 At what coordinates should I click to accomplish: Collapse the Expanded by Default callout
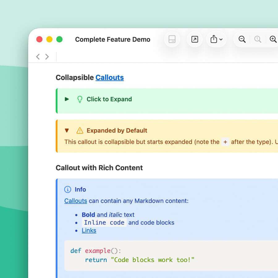pos(67,130)
